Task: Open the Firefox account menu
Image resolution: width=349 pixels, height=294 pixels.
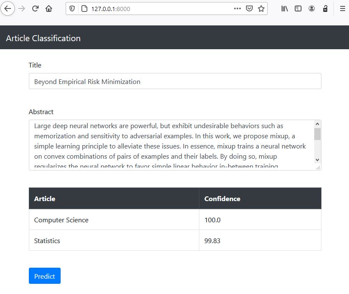Action: tap(311, 8)
